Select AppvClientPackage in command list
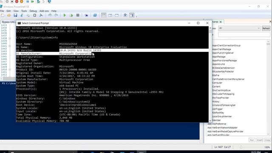The width and height of the screenshot is (272, 153). pos(221,49)
